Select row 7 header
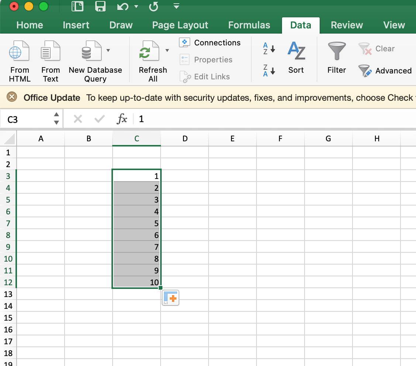 pos(8,223)
